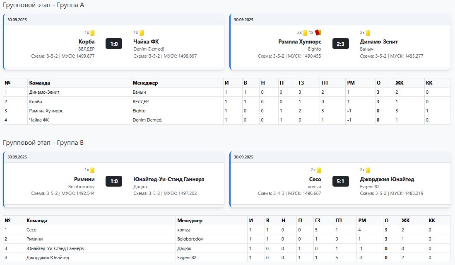
Task: Open the Сесо 5:1 score badge
Action: pos(340,181)
